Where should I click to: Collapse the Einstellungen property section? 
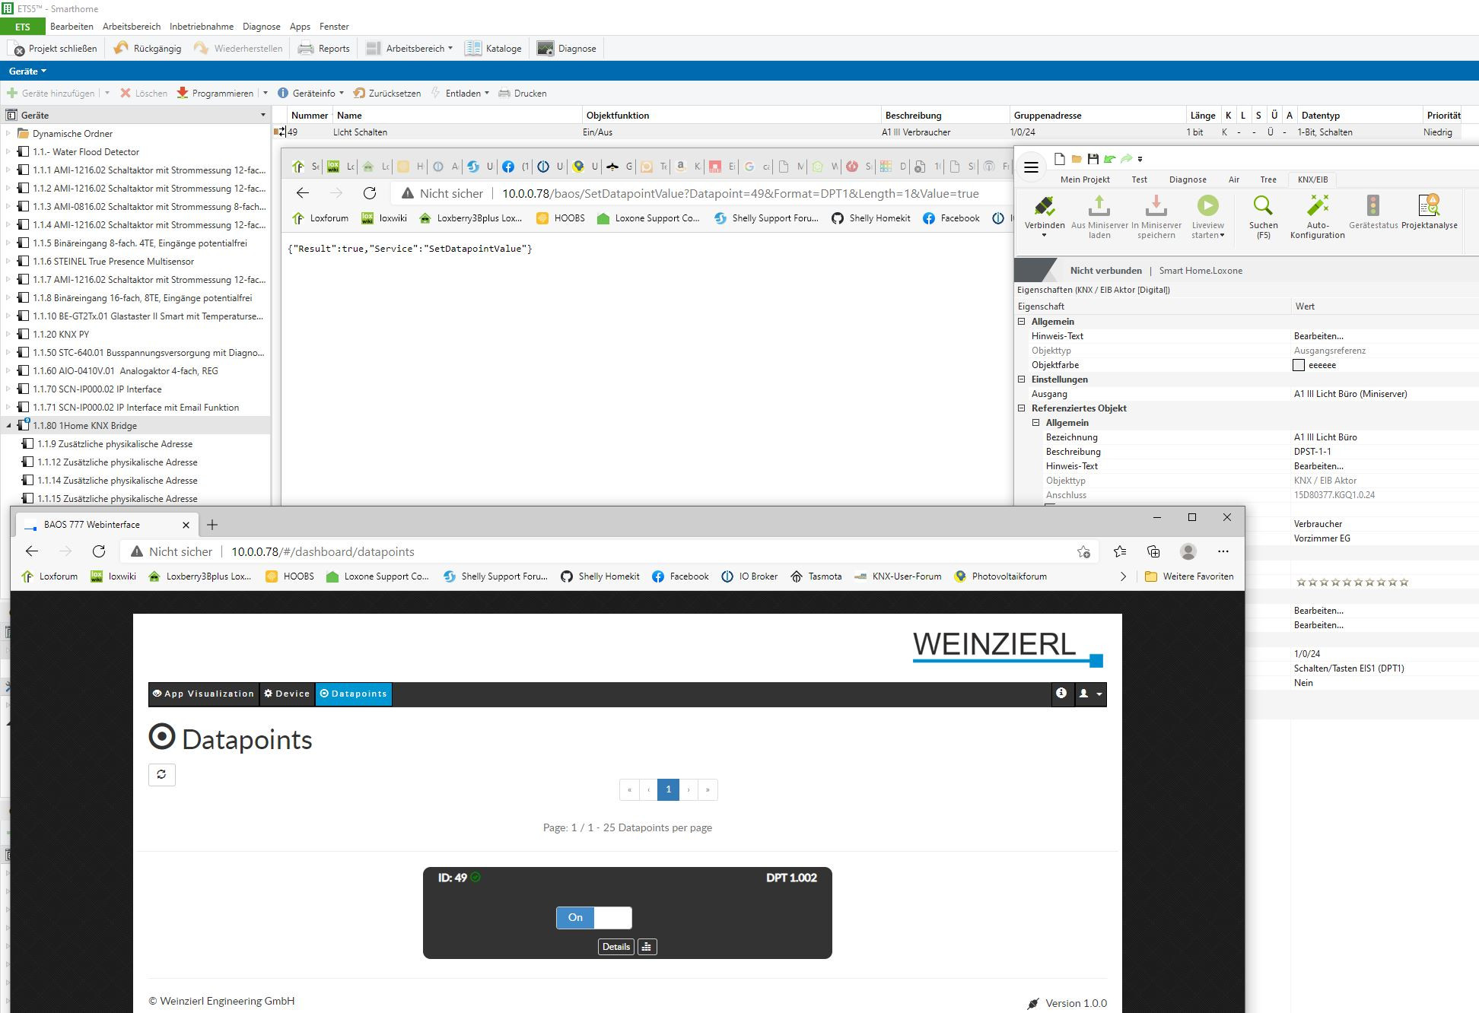coord(1022,379)
